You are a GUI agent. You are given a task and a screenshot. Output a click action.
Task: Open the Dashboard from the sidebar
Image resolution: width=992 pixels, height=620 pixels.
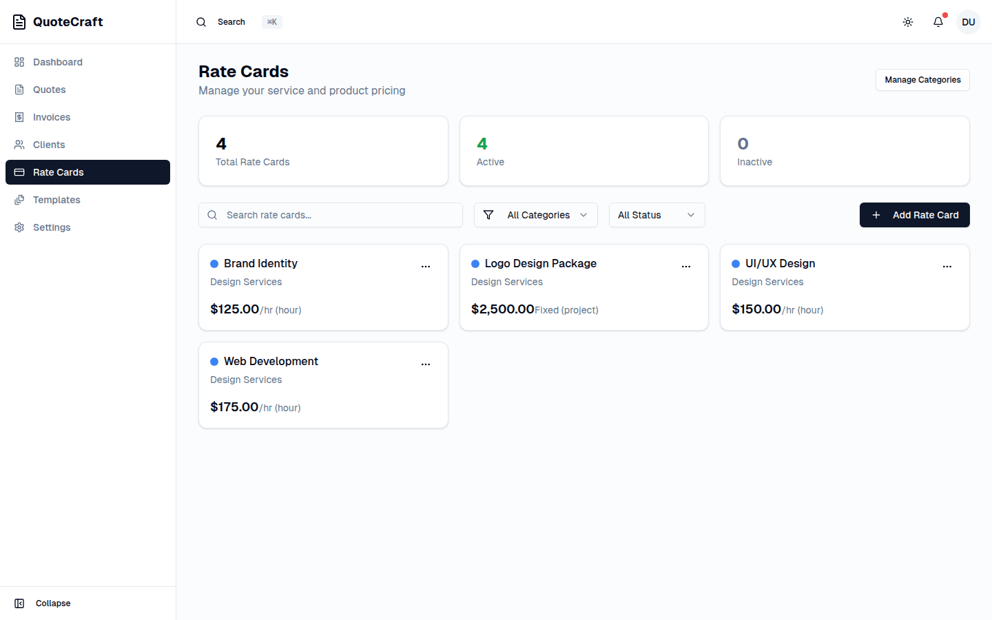click(x=19, y=62)
